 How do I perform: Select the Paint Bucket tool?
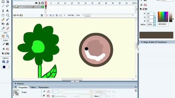tap(7, 24)
